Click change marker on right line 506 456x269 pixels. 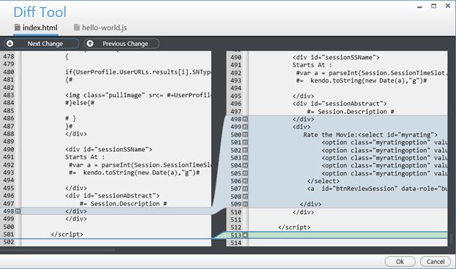(245, 181)
